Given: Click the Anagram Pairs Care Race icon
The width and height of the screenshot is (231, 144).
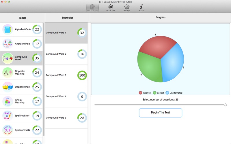Looking at the screenshot, I should 8,44.
